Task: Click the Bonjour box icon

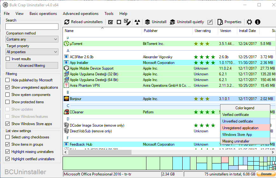Action: click(66, 99)
